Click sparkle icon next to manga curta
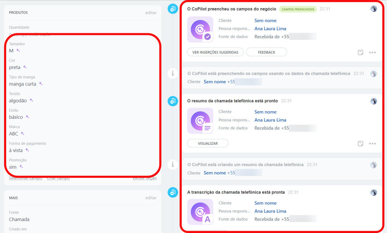 41,84
